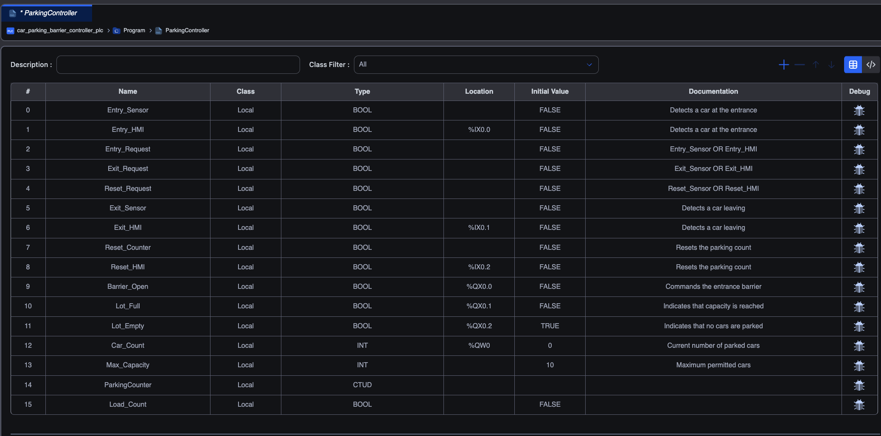The height and width of the screenshot is (436, 881).
Task: Toggle debug for the Lot_Empty row
Action: pyautogui.click(x=859, y=326)
